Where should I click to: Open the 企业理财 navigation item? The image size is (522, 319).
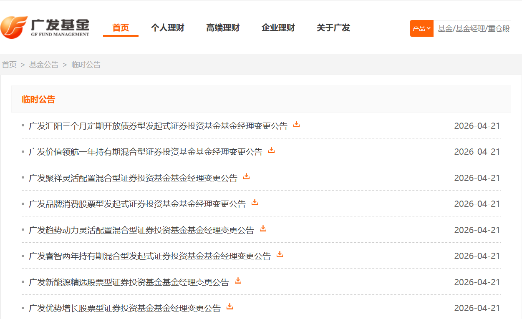point(278,28)
